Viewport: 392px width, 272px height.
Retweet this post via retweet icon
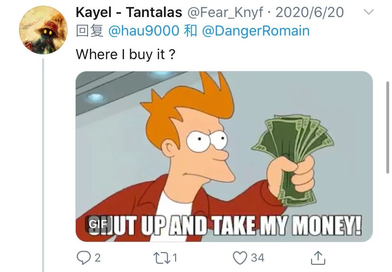(161, 258)
